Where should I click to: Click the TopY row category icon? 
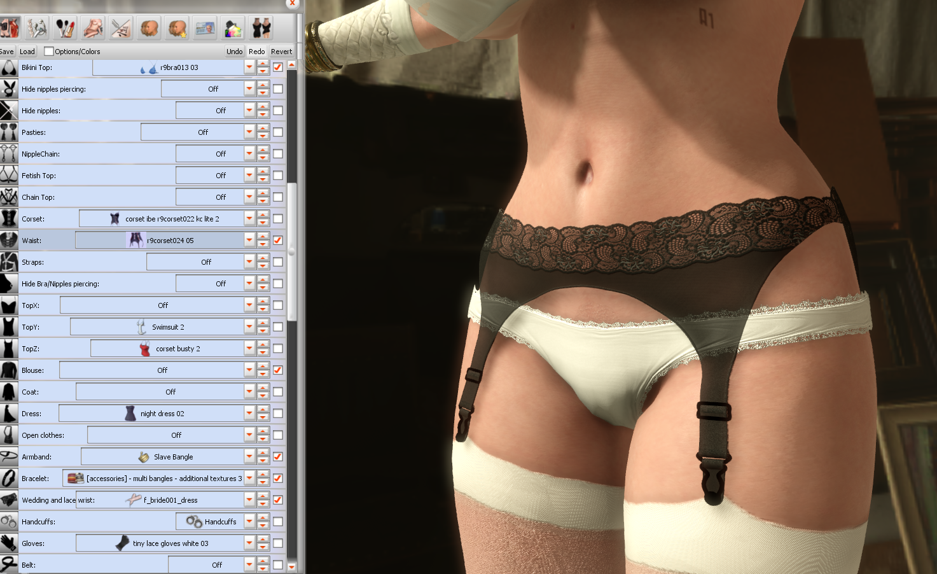9,326
